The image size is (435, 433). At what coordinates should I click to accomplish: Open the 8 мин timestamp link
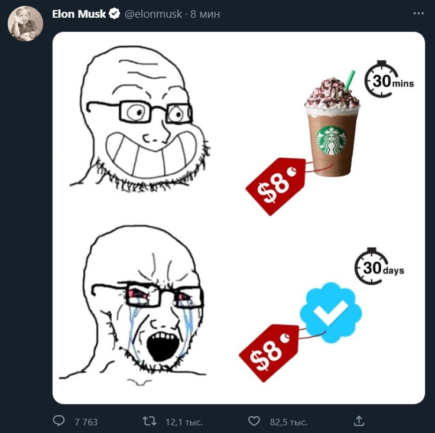[x=205, y=14]
